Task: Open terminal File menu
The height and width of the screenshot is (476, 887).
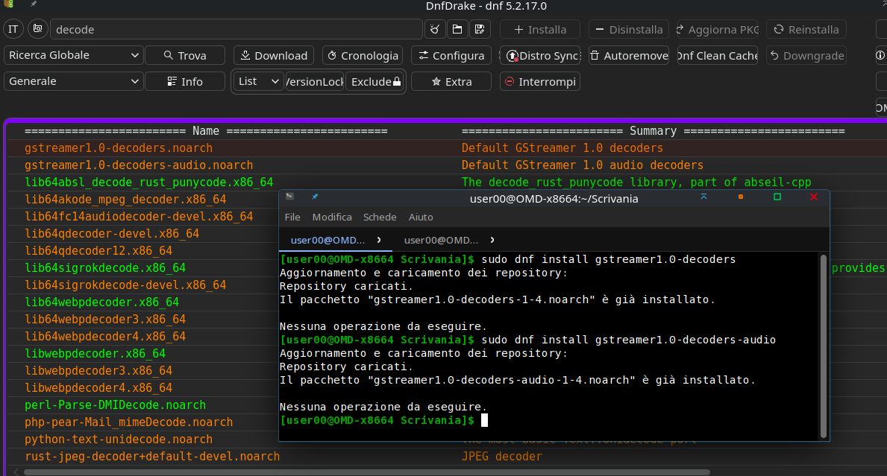Action: (292, 217)
